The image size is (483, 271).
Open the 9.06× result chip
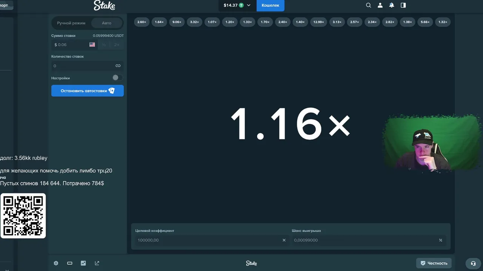pyautogui.click(x=177, y=22)
